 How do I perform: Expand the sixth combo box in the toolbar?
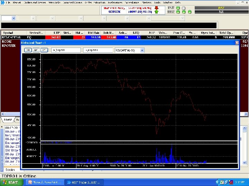(127, 18)
